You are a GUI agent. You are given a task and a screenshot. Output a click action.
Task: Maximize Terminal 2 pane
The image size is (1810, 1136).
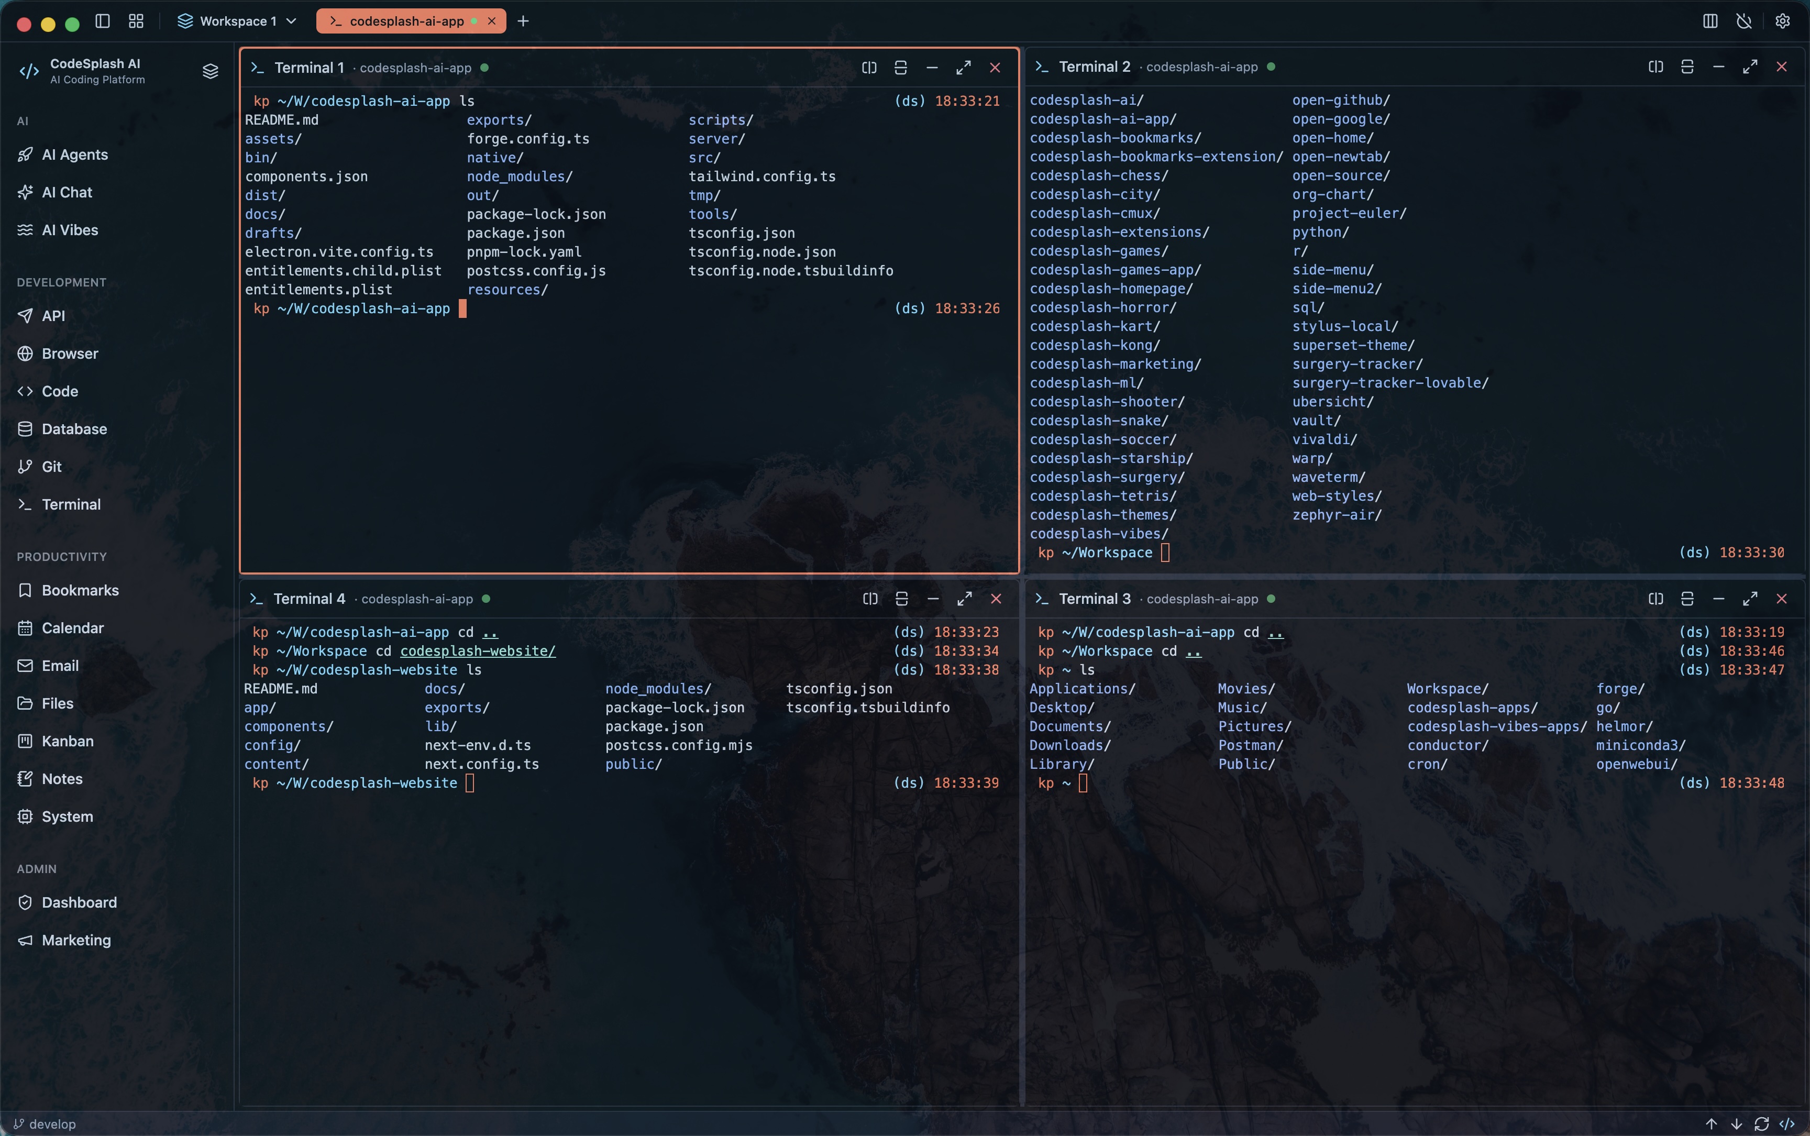pyautogui.click(x=1750, y=67)
